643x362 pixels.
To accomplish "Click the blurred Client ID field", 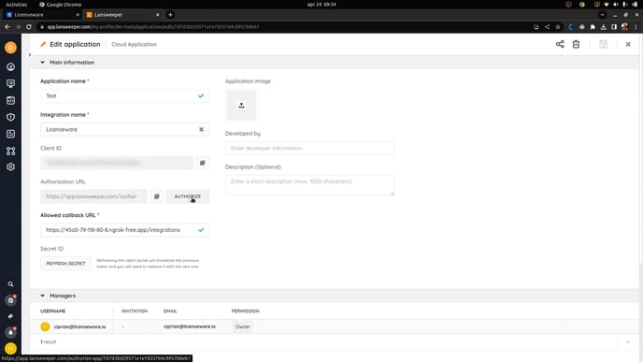I will [117, 163].
